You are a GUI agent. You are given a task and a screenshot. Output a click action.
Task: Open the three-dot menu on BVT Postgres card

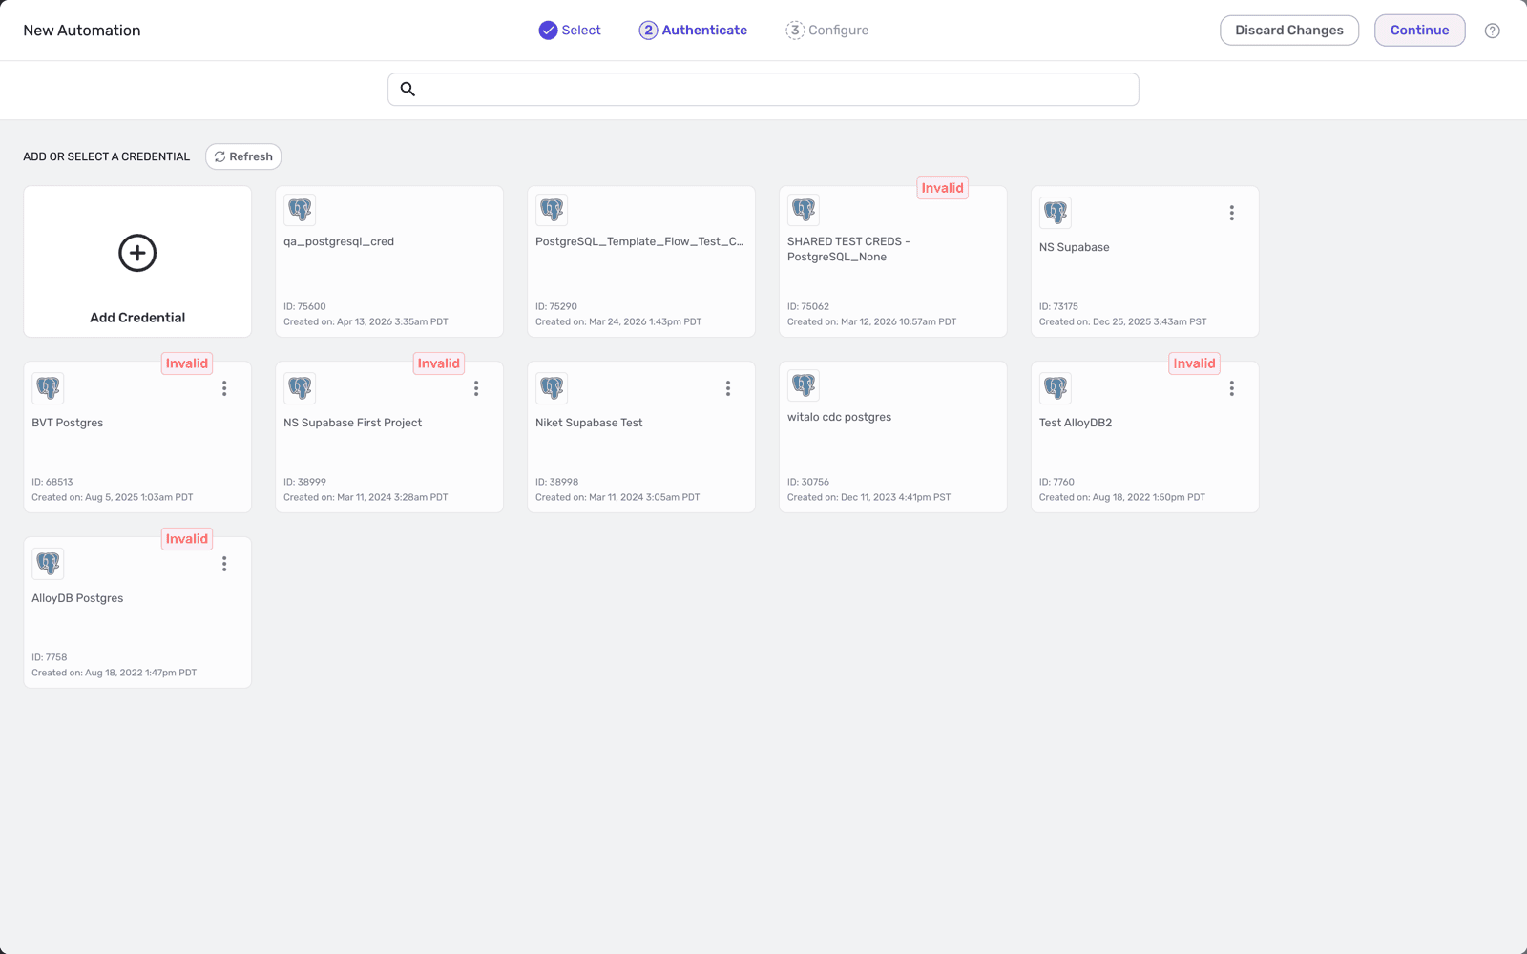pyautogui.click(x=224, y=388)
